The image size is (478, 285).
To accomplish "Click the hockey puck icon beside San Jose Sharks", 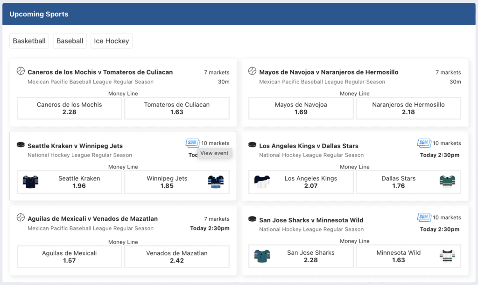I will point(252,219).
